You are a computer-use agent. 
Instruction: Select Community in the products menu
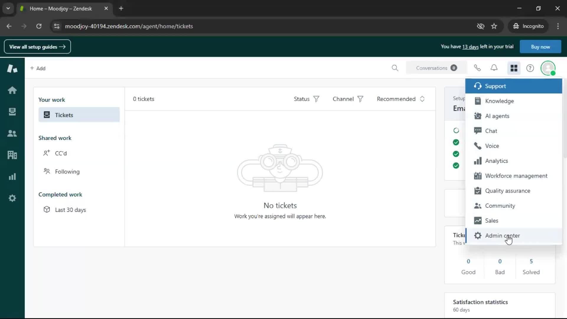(x=514, y=206)
